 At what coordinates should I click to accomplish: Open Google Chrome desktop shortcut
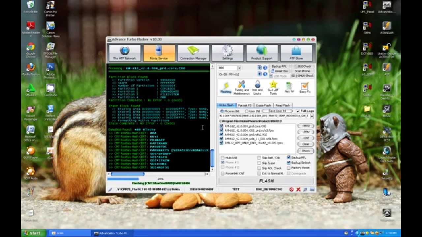pos(31,50)
